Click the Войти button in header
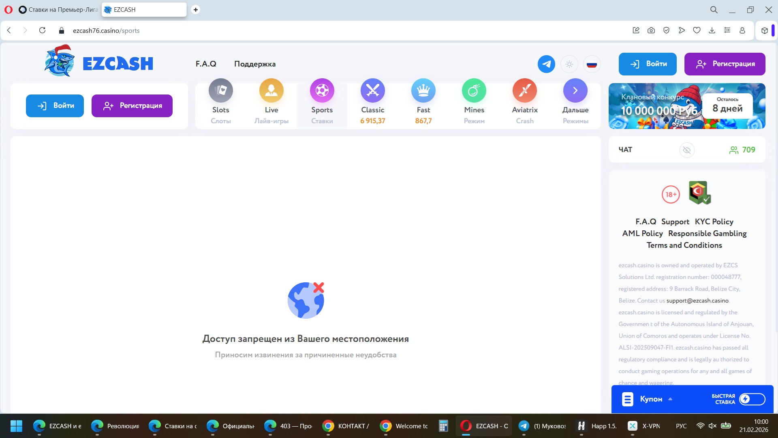778x438 pixels. [x=647, y=64]
